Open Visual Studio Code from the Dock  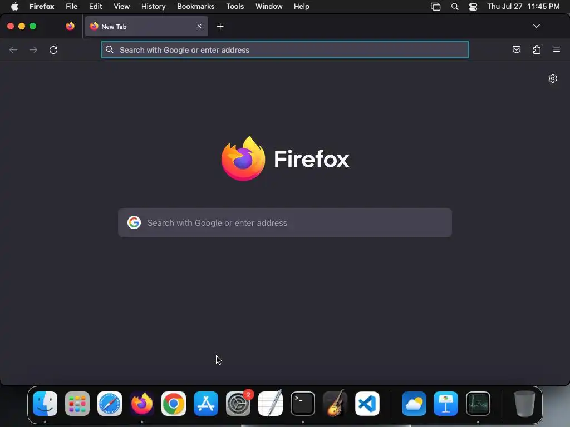coord(367,404)
